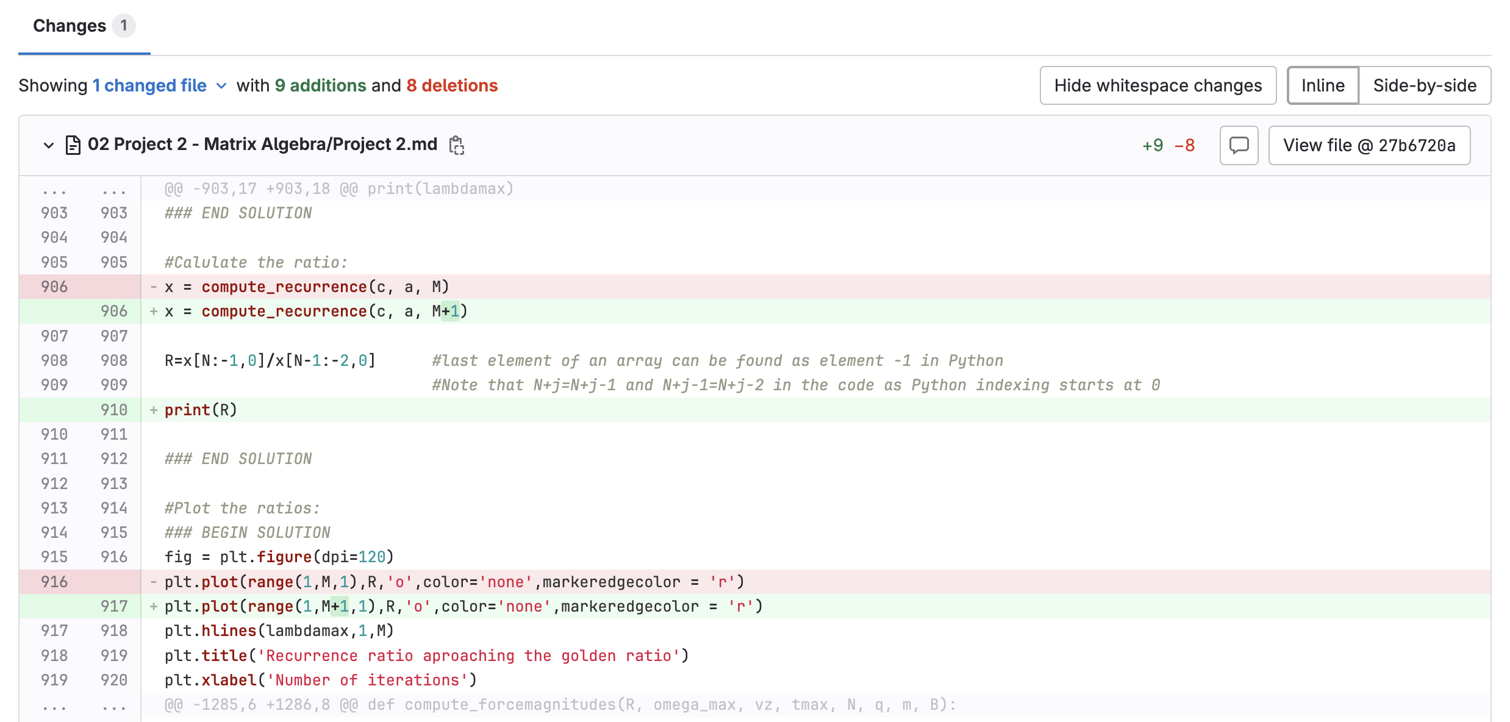Viewport: 1510px width, 722px height.
Task: Open the Changes tab
Action: 70,26
